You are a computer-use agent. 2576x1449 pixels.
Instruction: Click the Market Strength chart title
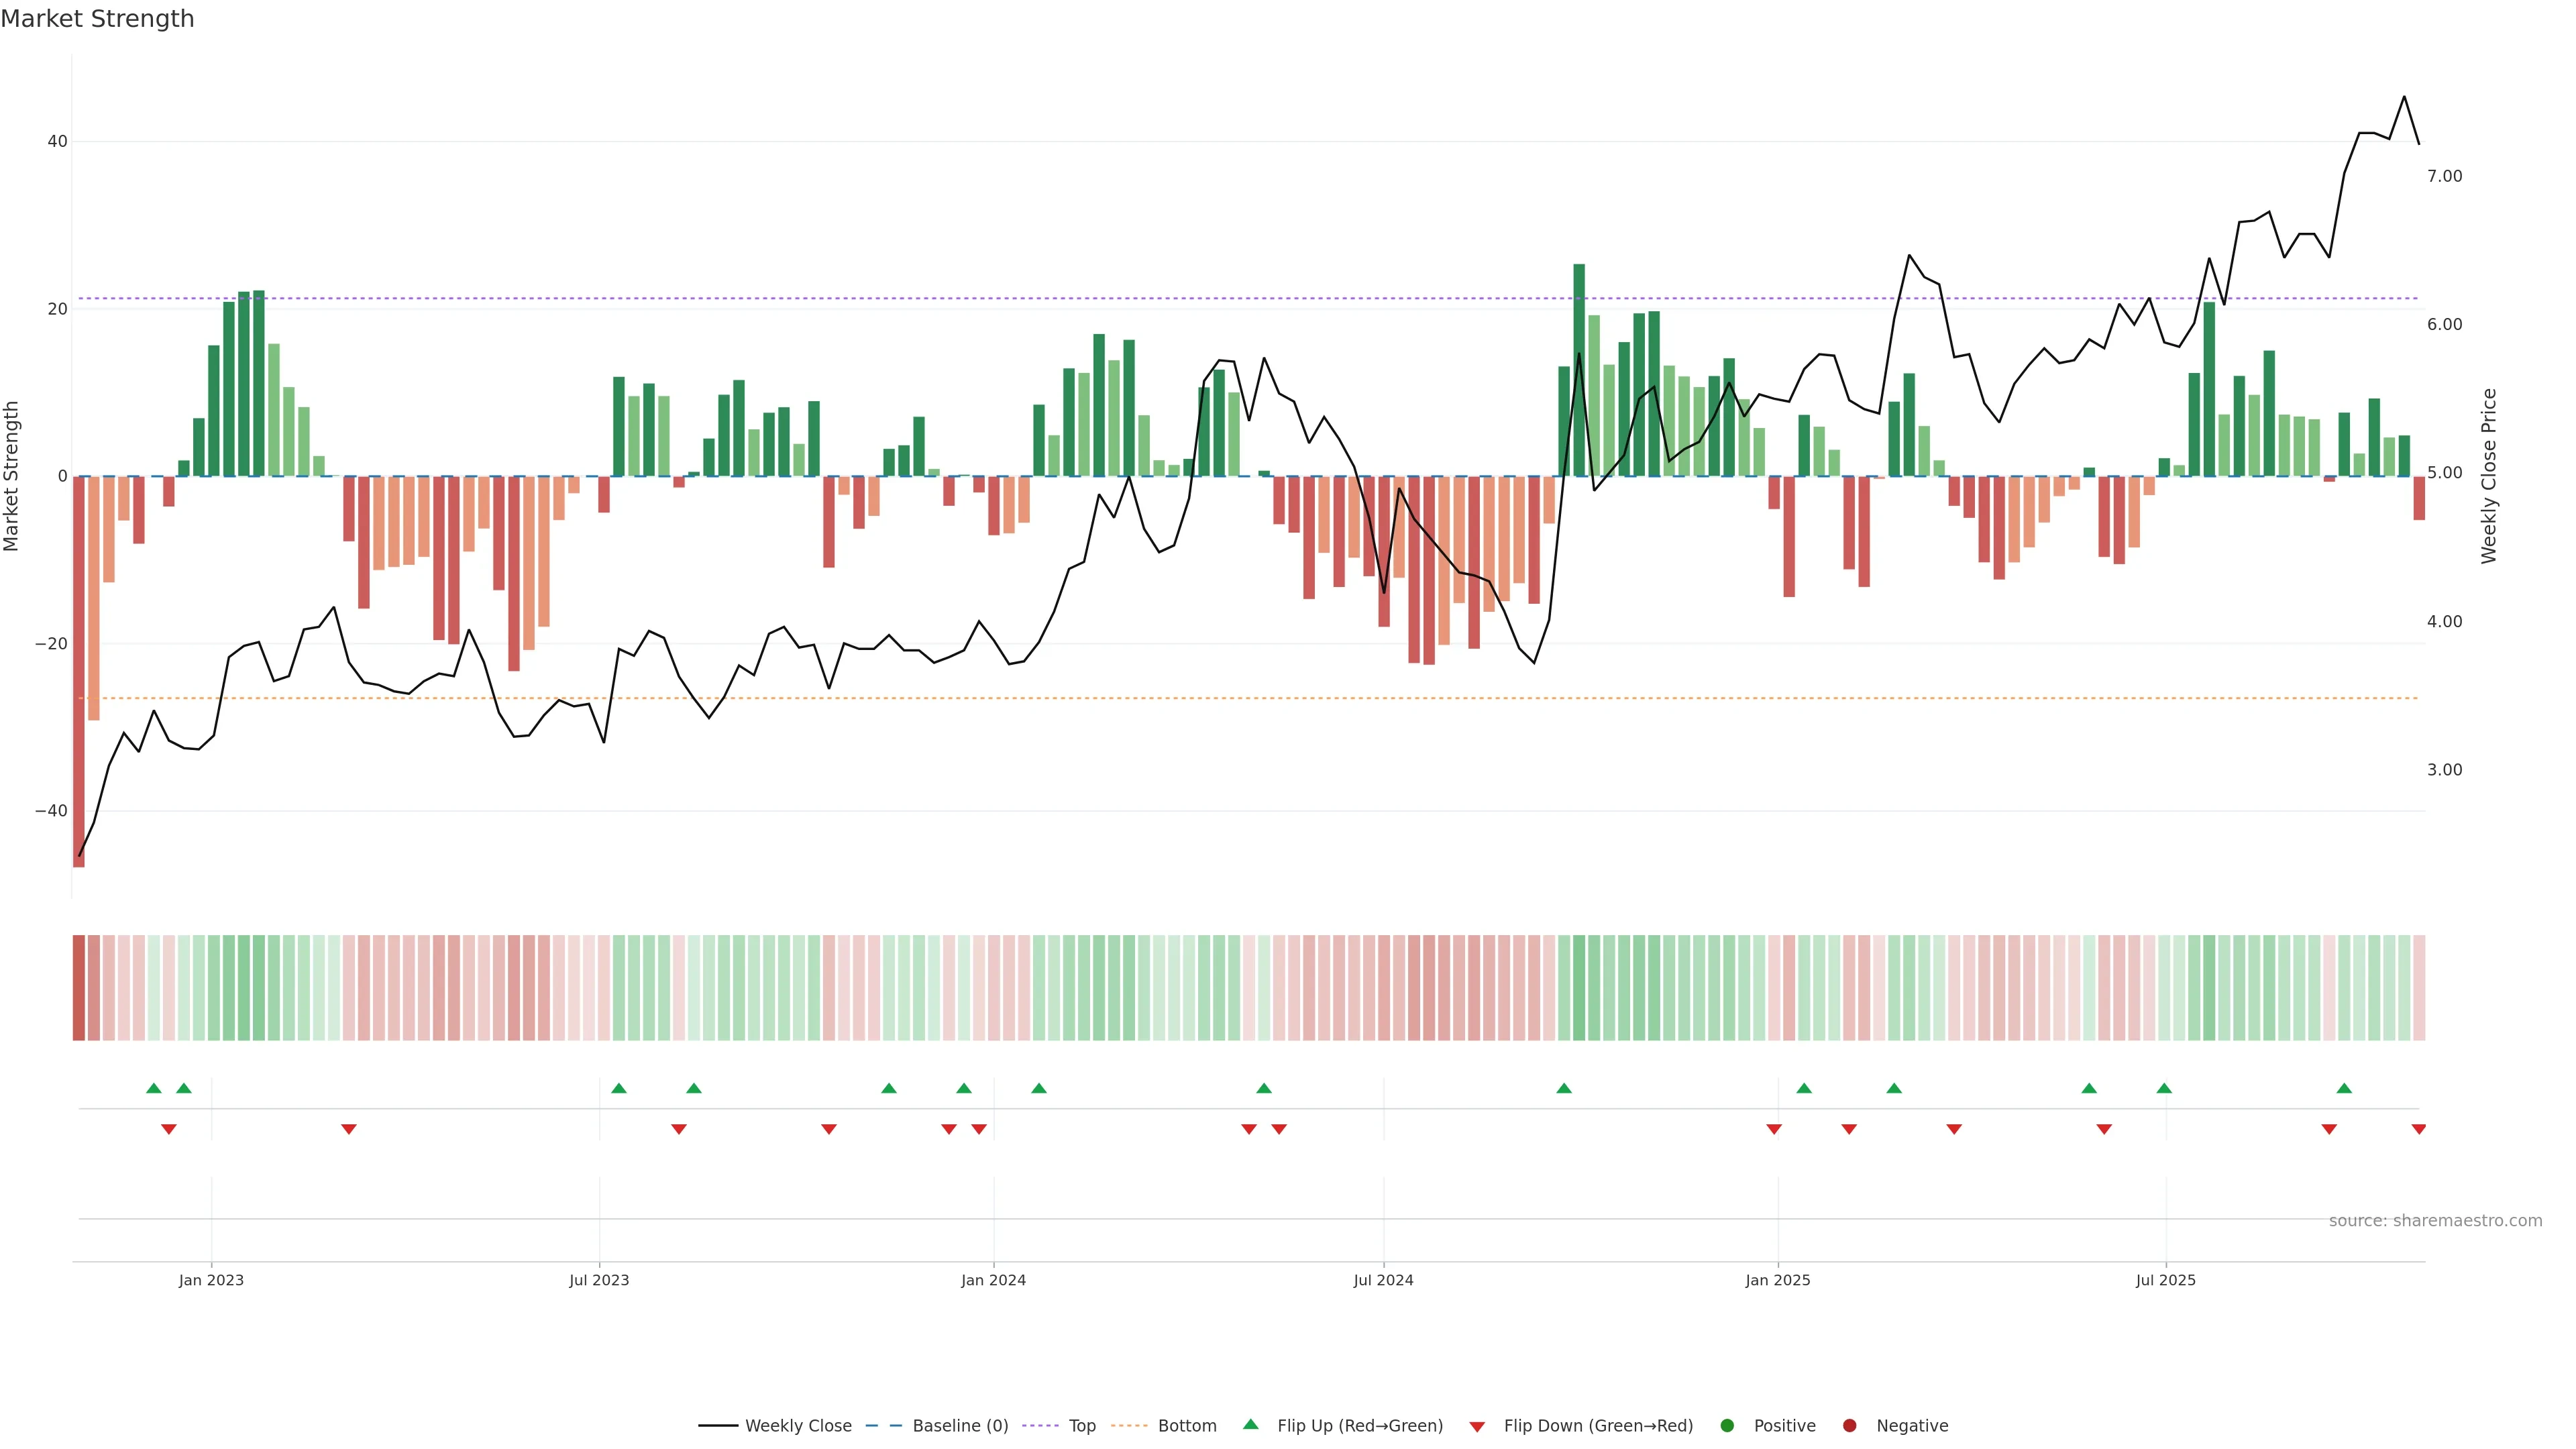[x=97, y=19]
